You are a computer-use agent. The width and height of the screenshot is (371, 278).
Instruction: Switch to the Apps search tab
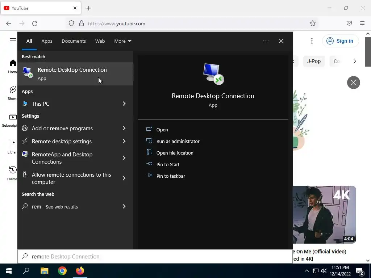pyautogui.click(x=47, y=41)
